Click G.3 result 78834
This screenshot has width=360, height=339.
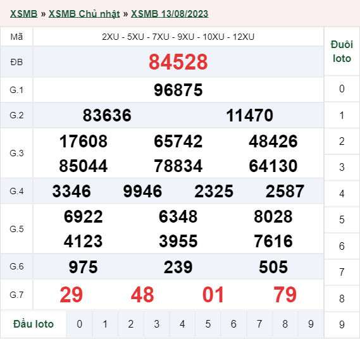[178, 166]
